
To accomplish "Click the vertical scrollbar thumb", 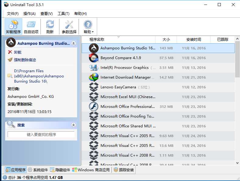I will tap(237, 59).
